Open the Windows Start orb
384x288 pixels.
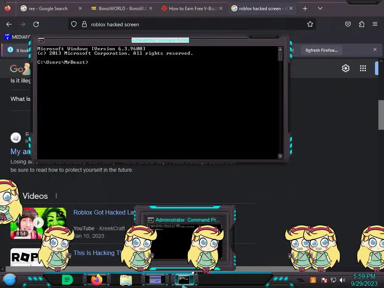[x=10, y=280]
